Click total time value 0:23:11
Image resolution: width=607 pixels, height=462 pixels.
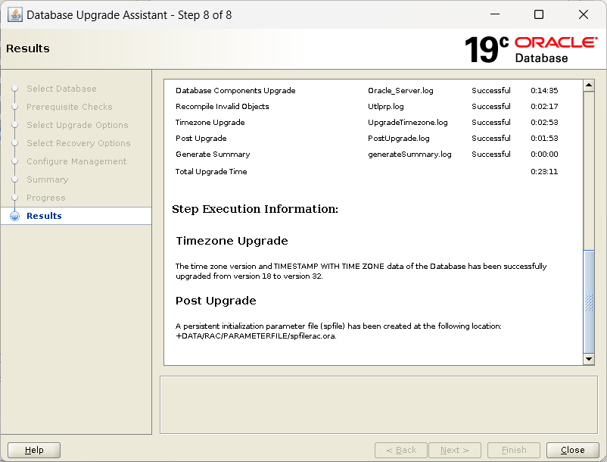pos(544,171)
